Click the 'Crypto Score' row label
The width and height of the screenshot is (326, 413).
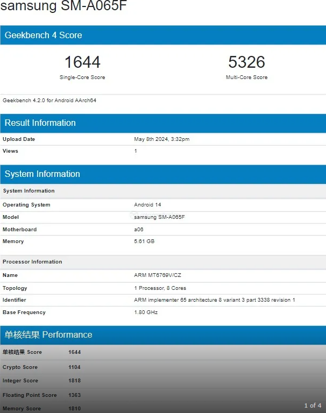pyautogui.click(x=20, y=367)
